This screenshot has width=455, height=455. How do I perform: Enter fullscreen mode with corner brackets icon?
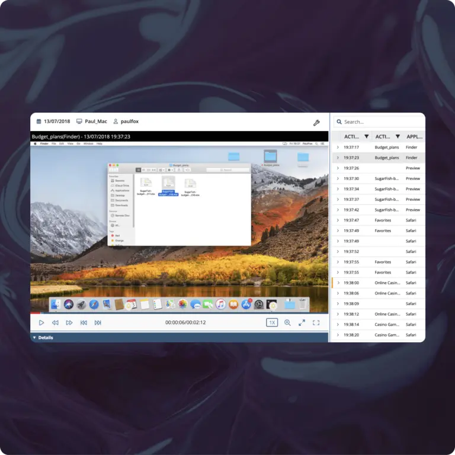click(x=316, y=323)
